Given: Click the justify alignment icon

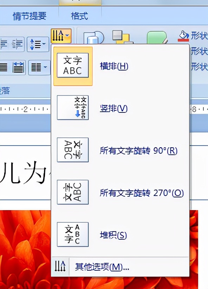Looking at the screenshot, I should point(4,67).
